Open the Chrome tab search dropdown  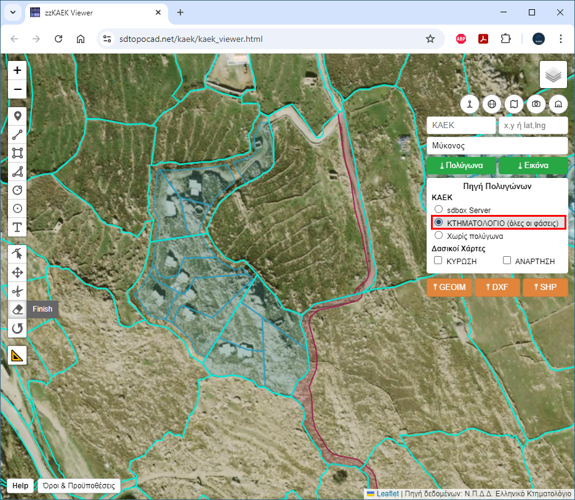(x=14, y=12)
